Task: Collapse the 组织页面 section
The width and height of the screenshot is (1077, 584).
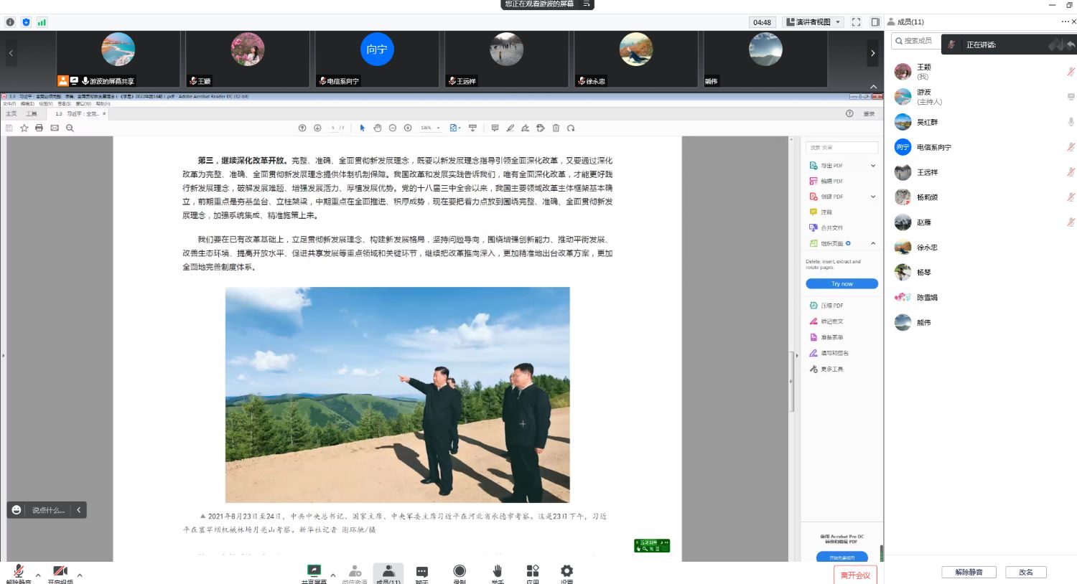Action: click(x=873, y=243)
